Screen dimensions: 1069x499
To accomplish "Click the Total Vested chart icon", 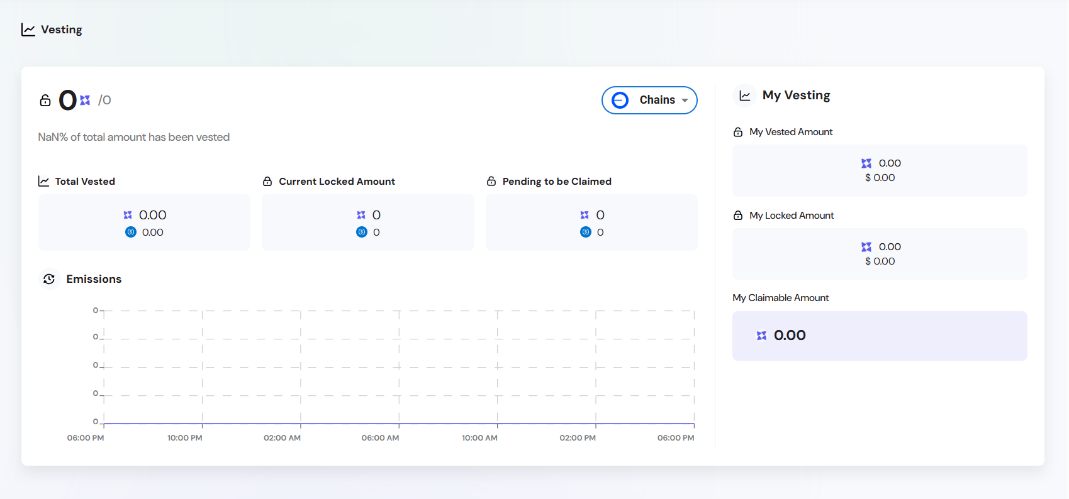I will click(x=43, y=181).
